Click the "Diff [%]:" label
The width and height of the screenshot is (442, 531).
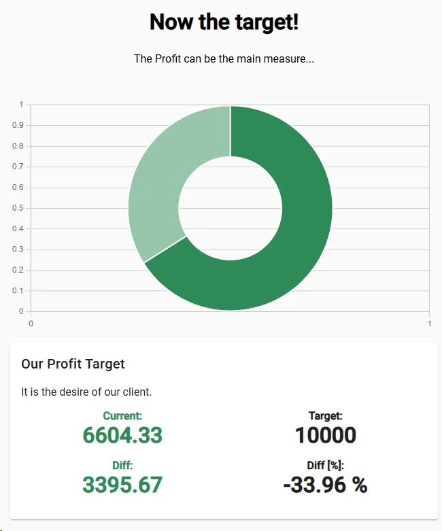(x=326, y=465)
